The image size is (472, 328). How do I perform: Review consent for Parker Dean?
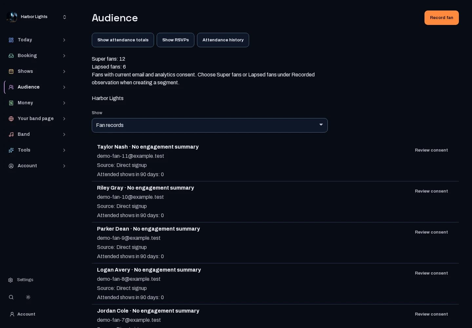coord(431,232)
